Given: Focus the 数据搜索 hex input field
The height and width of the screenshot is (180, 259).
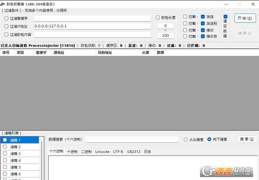Looking at the screenshot, I should pos(132,139).
